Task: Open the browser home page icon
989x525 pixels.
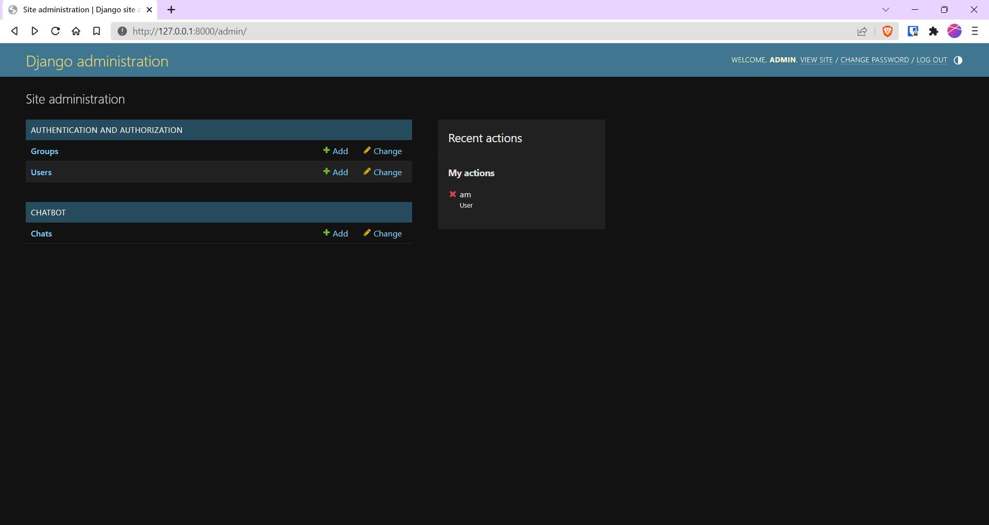Action: point(76,31)
